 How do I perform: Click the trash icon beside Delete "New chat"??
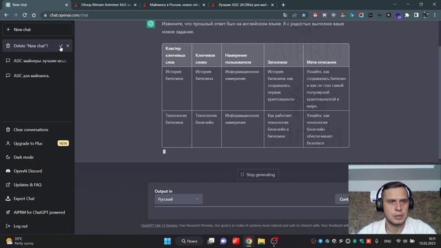(8, 46)
